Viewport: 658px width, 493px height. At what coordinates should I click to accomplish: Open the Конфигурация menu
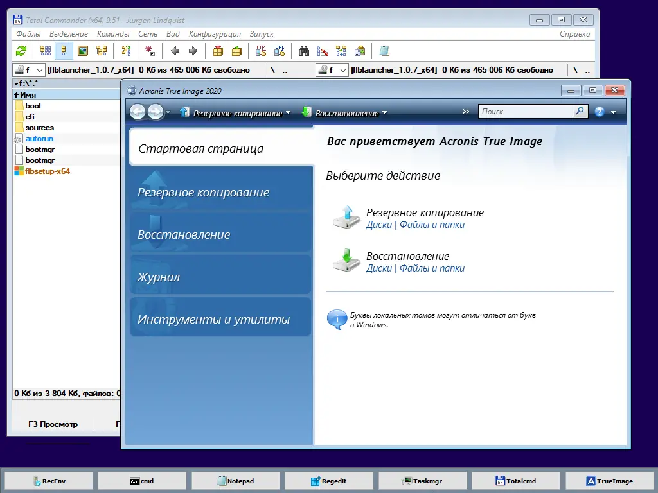tap(215, 34)
